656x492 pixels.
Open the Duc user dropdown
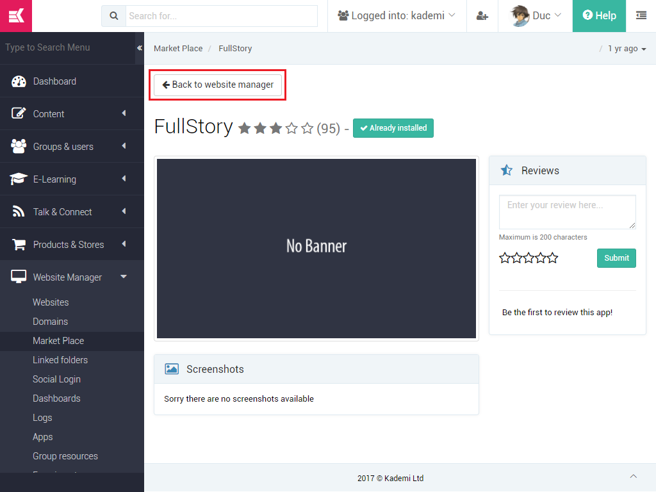pyautogui.click(x=535, y=16)
